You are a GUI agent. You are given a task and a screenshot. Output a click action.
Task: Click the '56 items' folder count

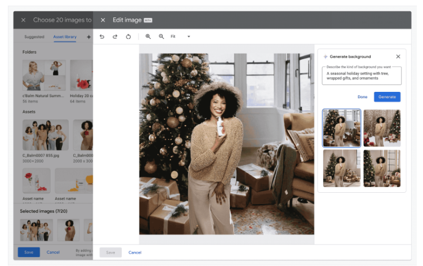coord(30,101)
